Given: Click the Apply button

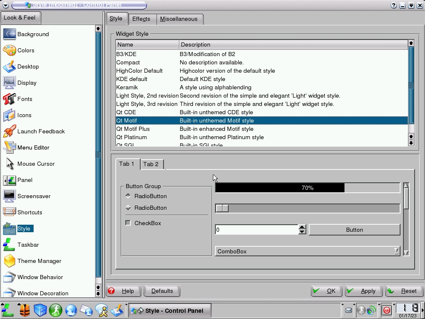Looking at the screenshot, I should coord(362,291).
